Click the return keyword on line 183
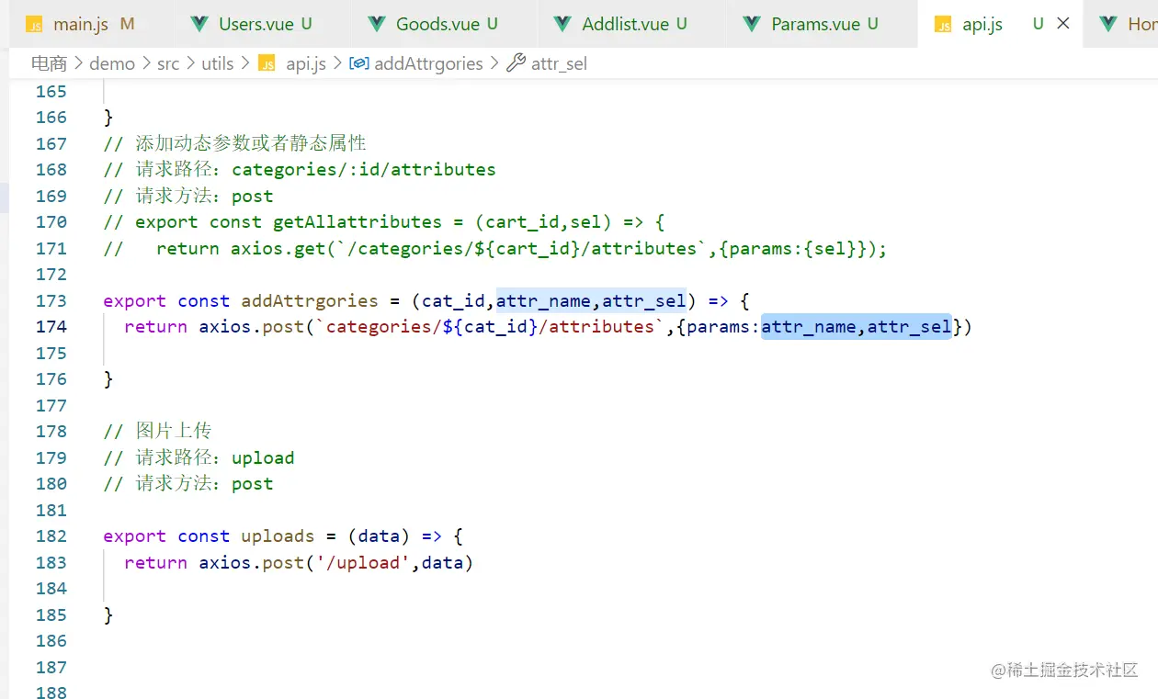This screenshot has height=699, width=1158. pos(156,562)
